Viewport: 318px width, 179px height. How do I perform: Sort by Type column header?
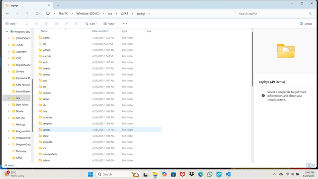click(x=125, y=31)
